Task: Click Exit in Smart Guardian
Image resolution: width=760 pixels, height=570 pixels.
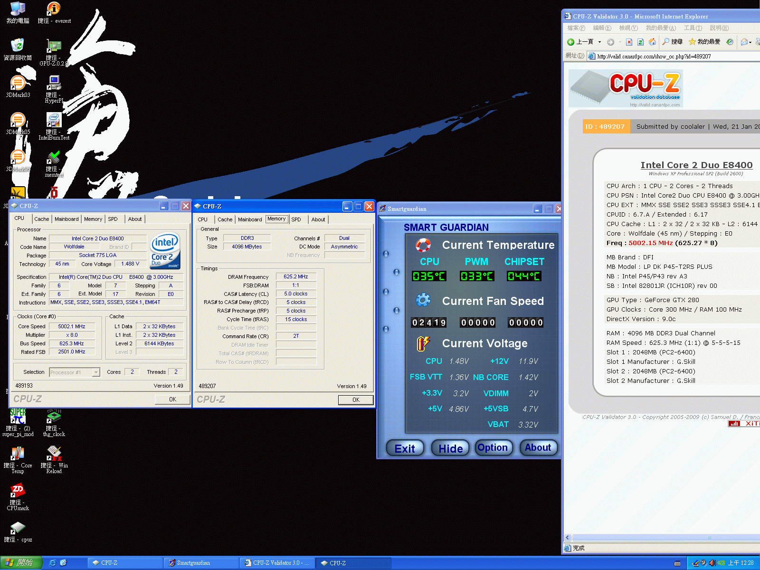Action: pyautogui.click(x=405, y=448)
